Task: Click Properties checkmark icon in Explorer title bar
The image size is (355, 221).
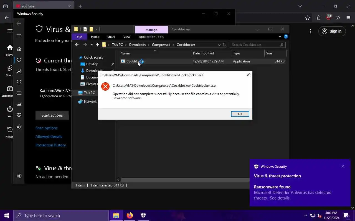Action: (85, 29)
